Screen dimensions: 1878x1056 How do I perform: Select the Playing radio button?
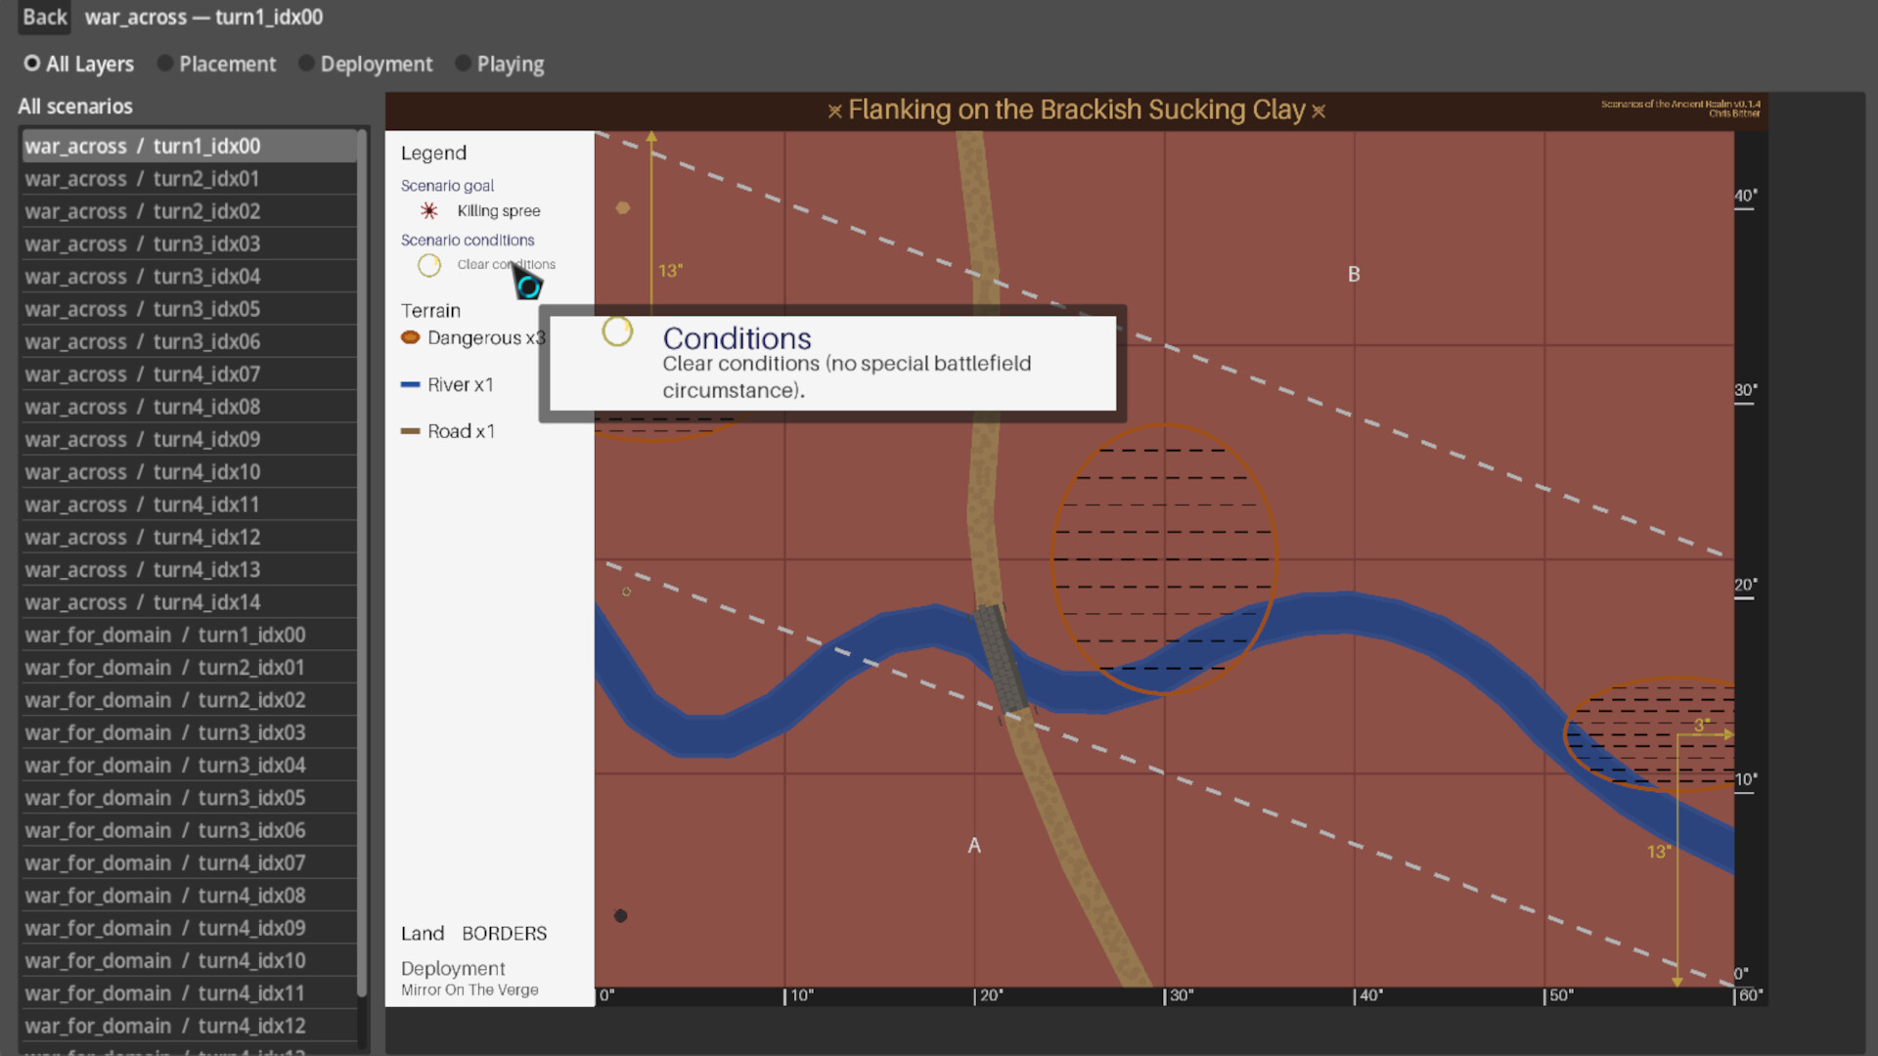pos(463,64)
